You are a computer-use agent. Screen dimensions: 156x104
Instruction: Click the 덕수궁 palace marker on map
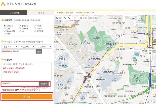[135, 78]
